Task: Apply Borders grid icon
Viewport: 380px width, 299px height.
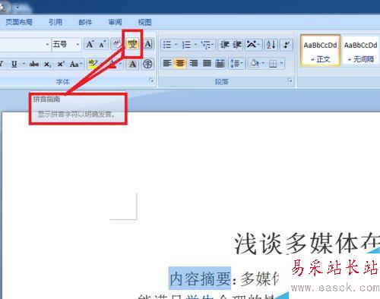Action: point(273,63)
